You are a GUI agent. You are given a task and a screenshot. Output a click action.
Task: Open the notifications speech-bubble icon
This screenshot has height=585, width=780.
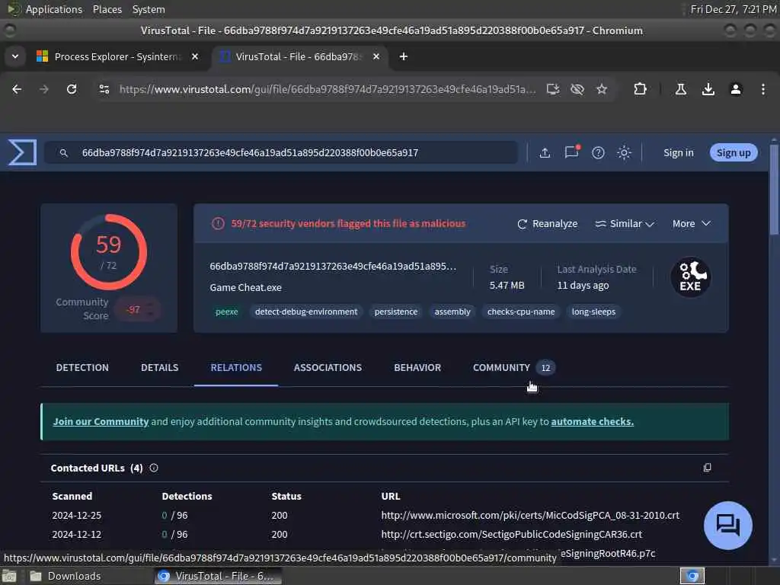(571, 152)
